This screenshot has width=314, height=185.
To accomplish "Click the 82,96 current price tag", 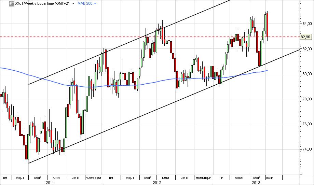I will tap(305, 37).
